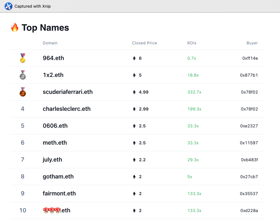Click the 29.3x ROI value
The image size is (280, 220).
[193, 160]
